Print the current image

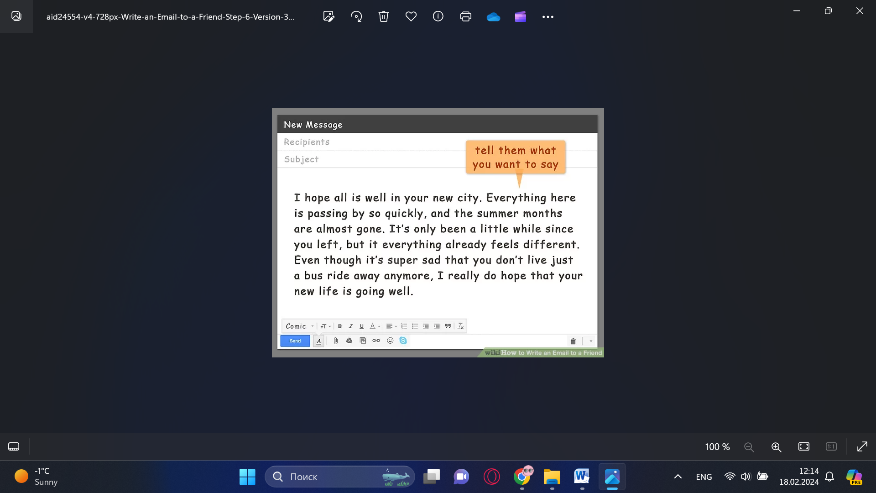click(x=465, y=17)
